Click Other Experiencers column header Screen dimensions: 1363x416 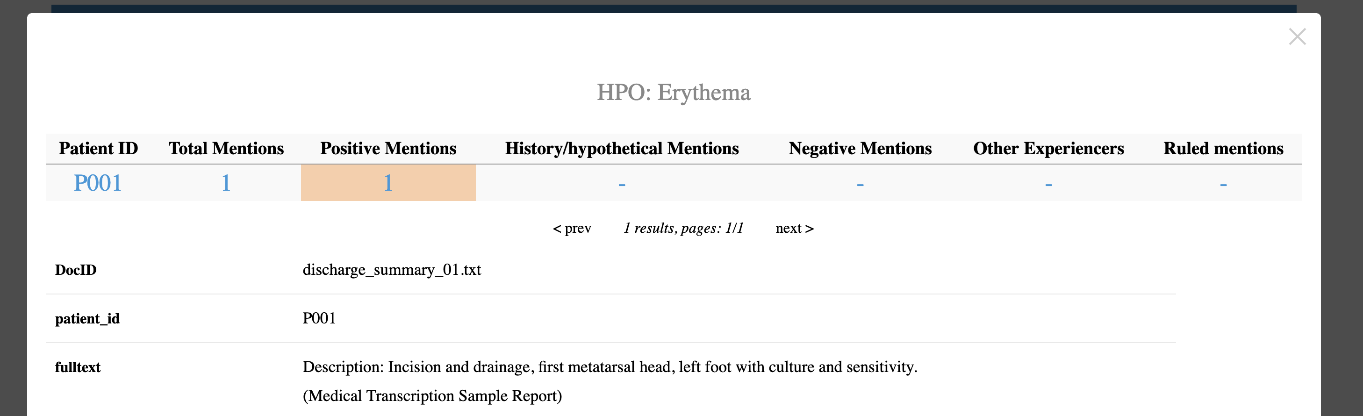1048,148
